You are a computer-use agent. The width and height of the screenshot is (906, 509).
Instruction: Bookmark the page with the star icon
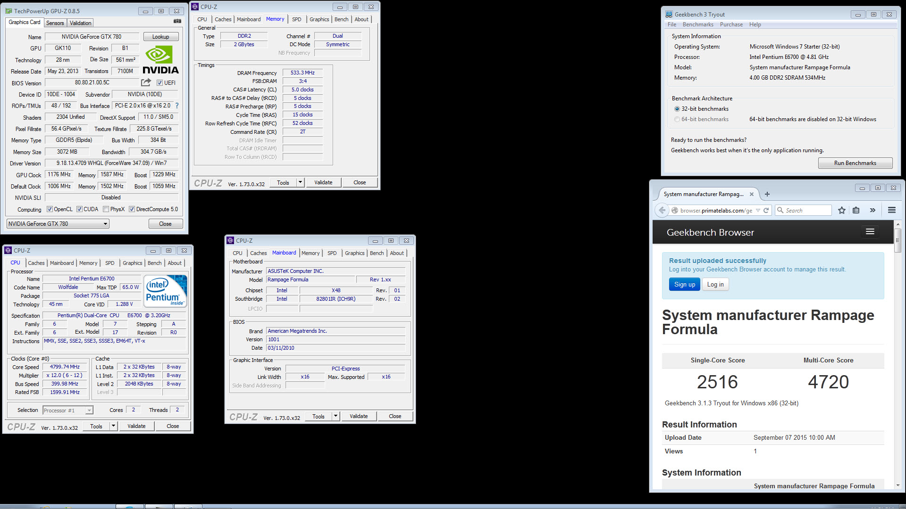tap(841, 210)
